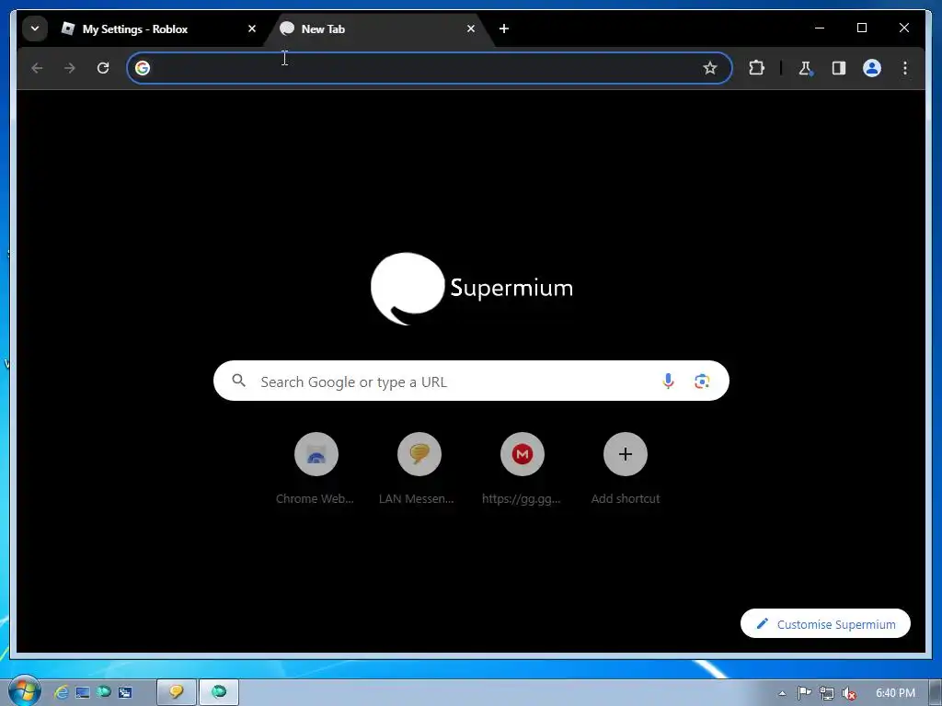Select the Supermium taskbar button
The height and width of the screenshot is (706, 942).
[x=219, y=692]
